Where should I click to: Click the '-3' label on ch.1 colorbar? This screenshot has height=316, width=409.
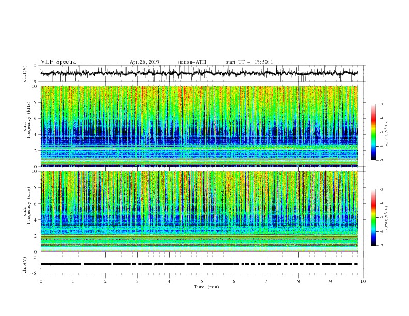pos(381,104)
